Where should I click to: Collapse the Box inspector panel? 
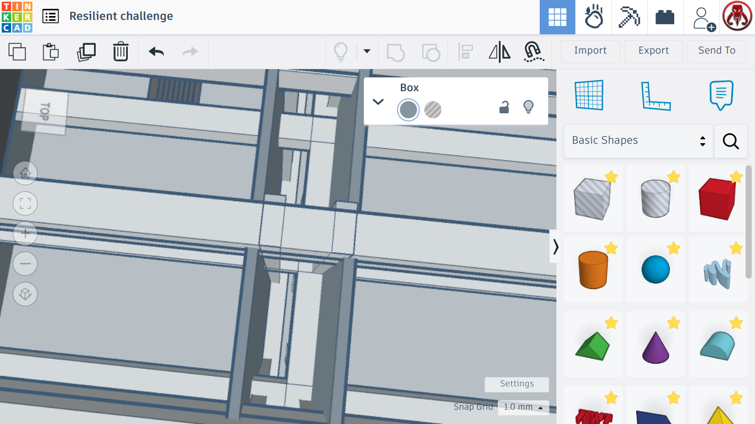pos(378,102)
